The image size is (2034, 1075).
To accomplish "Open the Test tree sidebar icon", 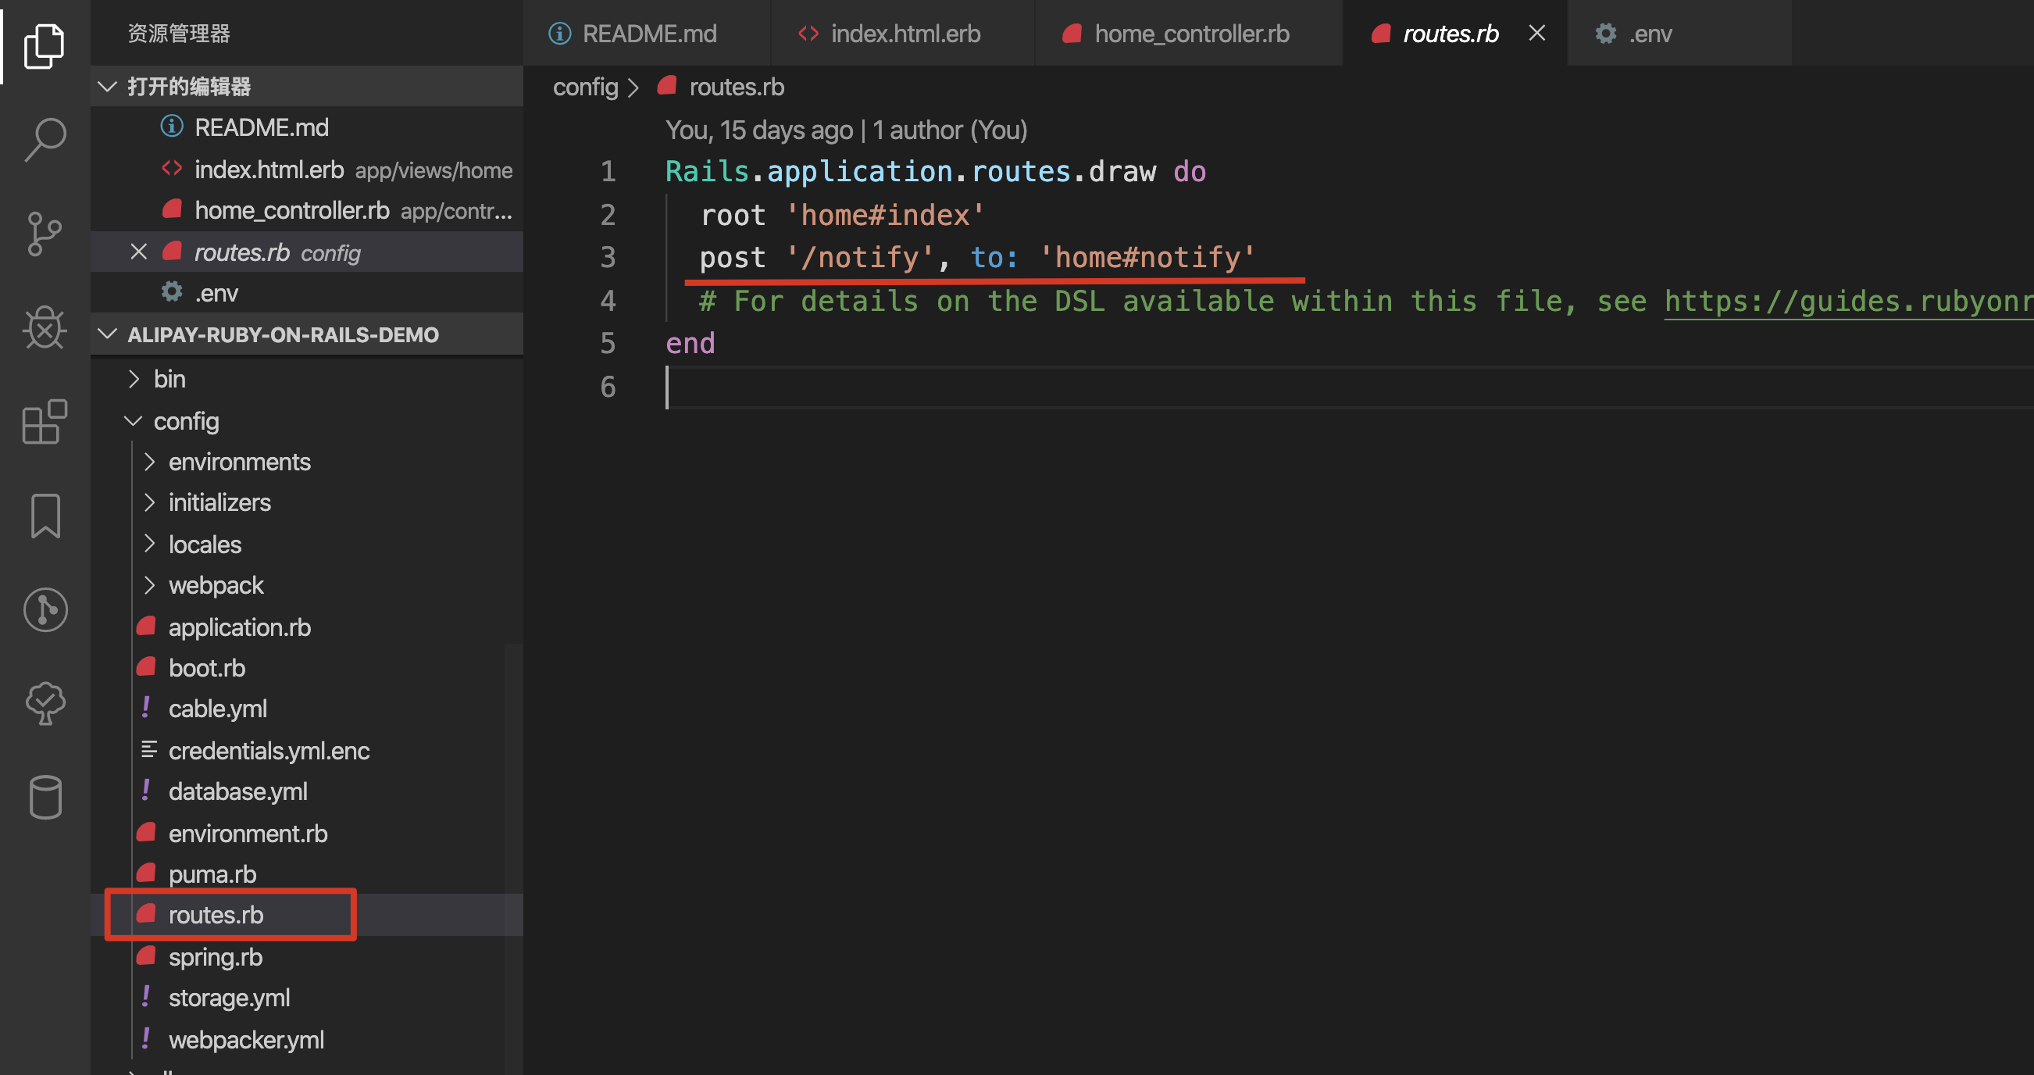I will (45, 703).
